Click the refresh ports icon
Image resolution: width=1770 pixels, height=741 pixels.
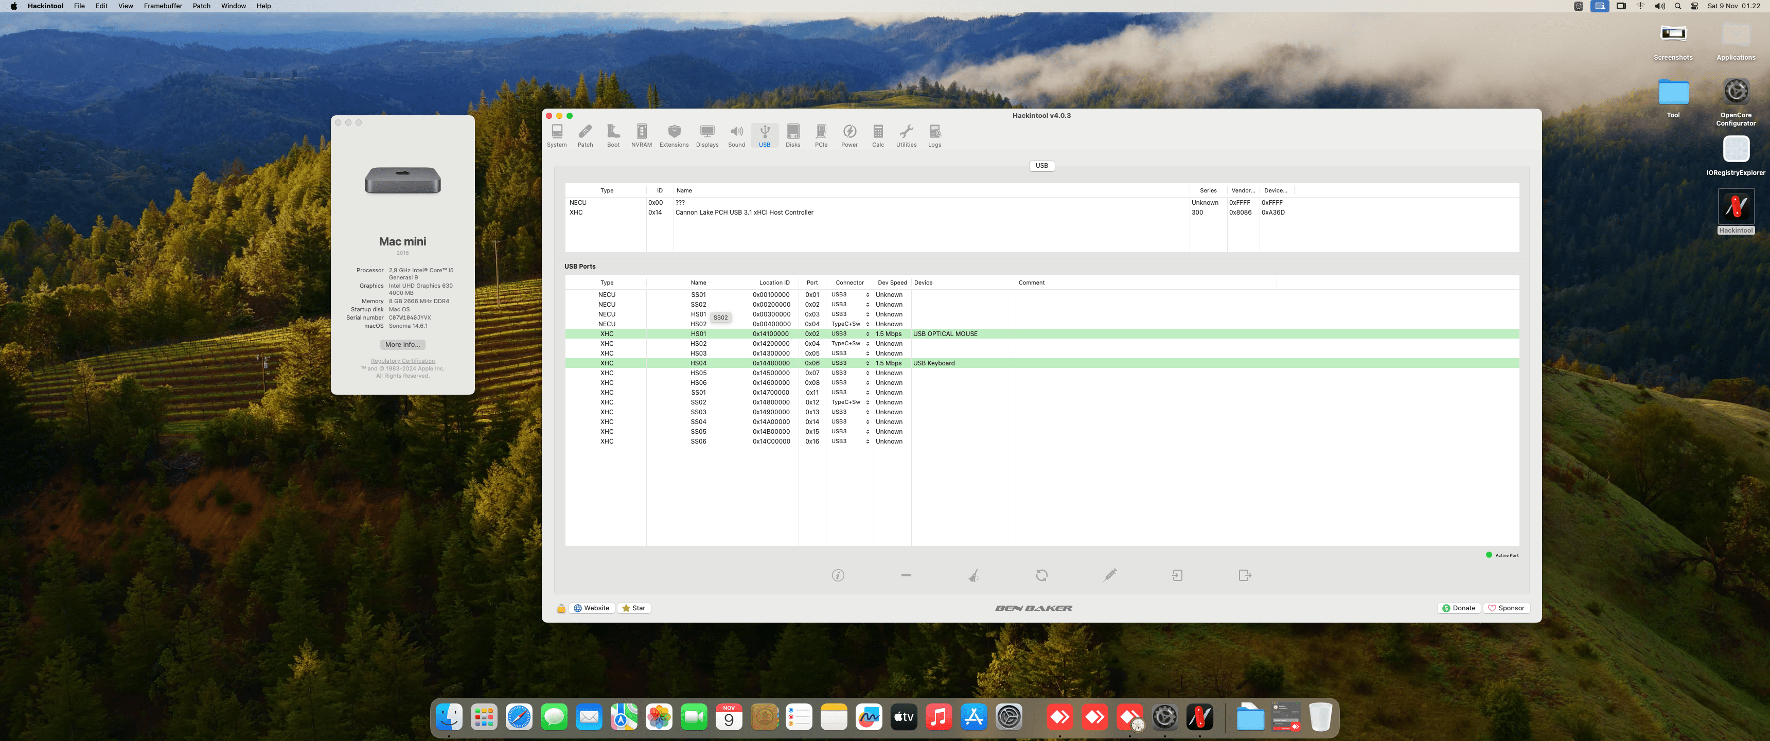point(1041,575)
